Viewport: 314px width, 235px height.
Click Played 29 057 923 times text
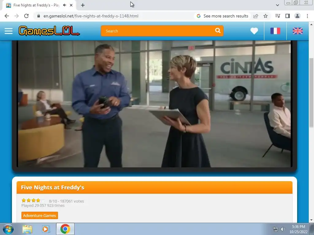(43, 205)
